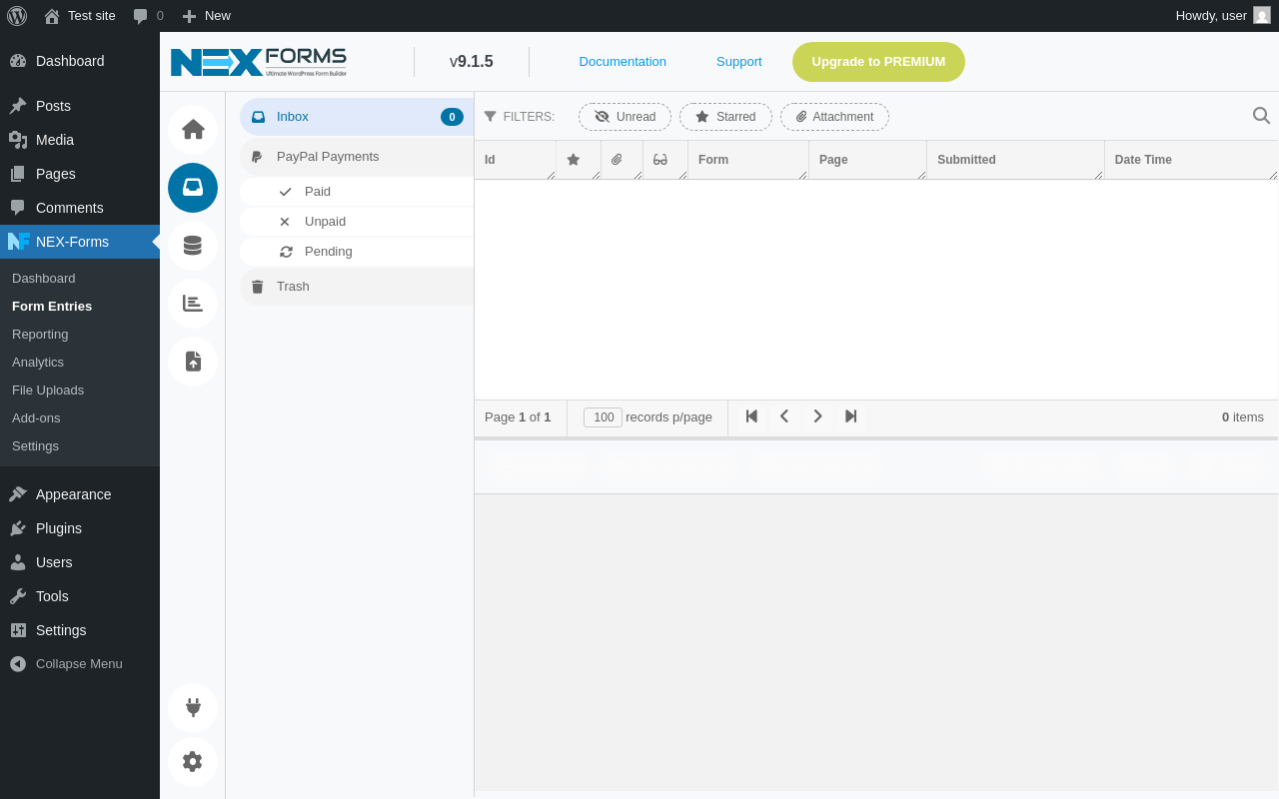This screenshot has height=799, width=1279.
Task: Toggle the Starred filter
Action: point(725,117)
